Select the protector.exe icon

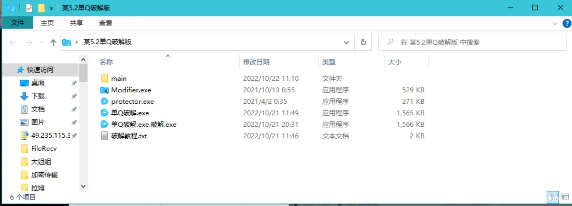point(104,102)
